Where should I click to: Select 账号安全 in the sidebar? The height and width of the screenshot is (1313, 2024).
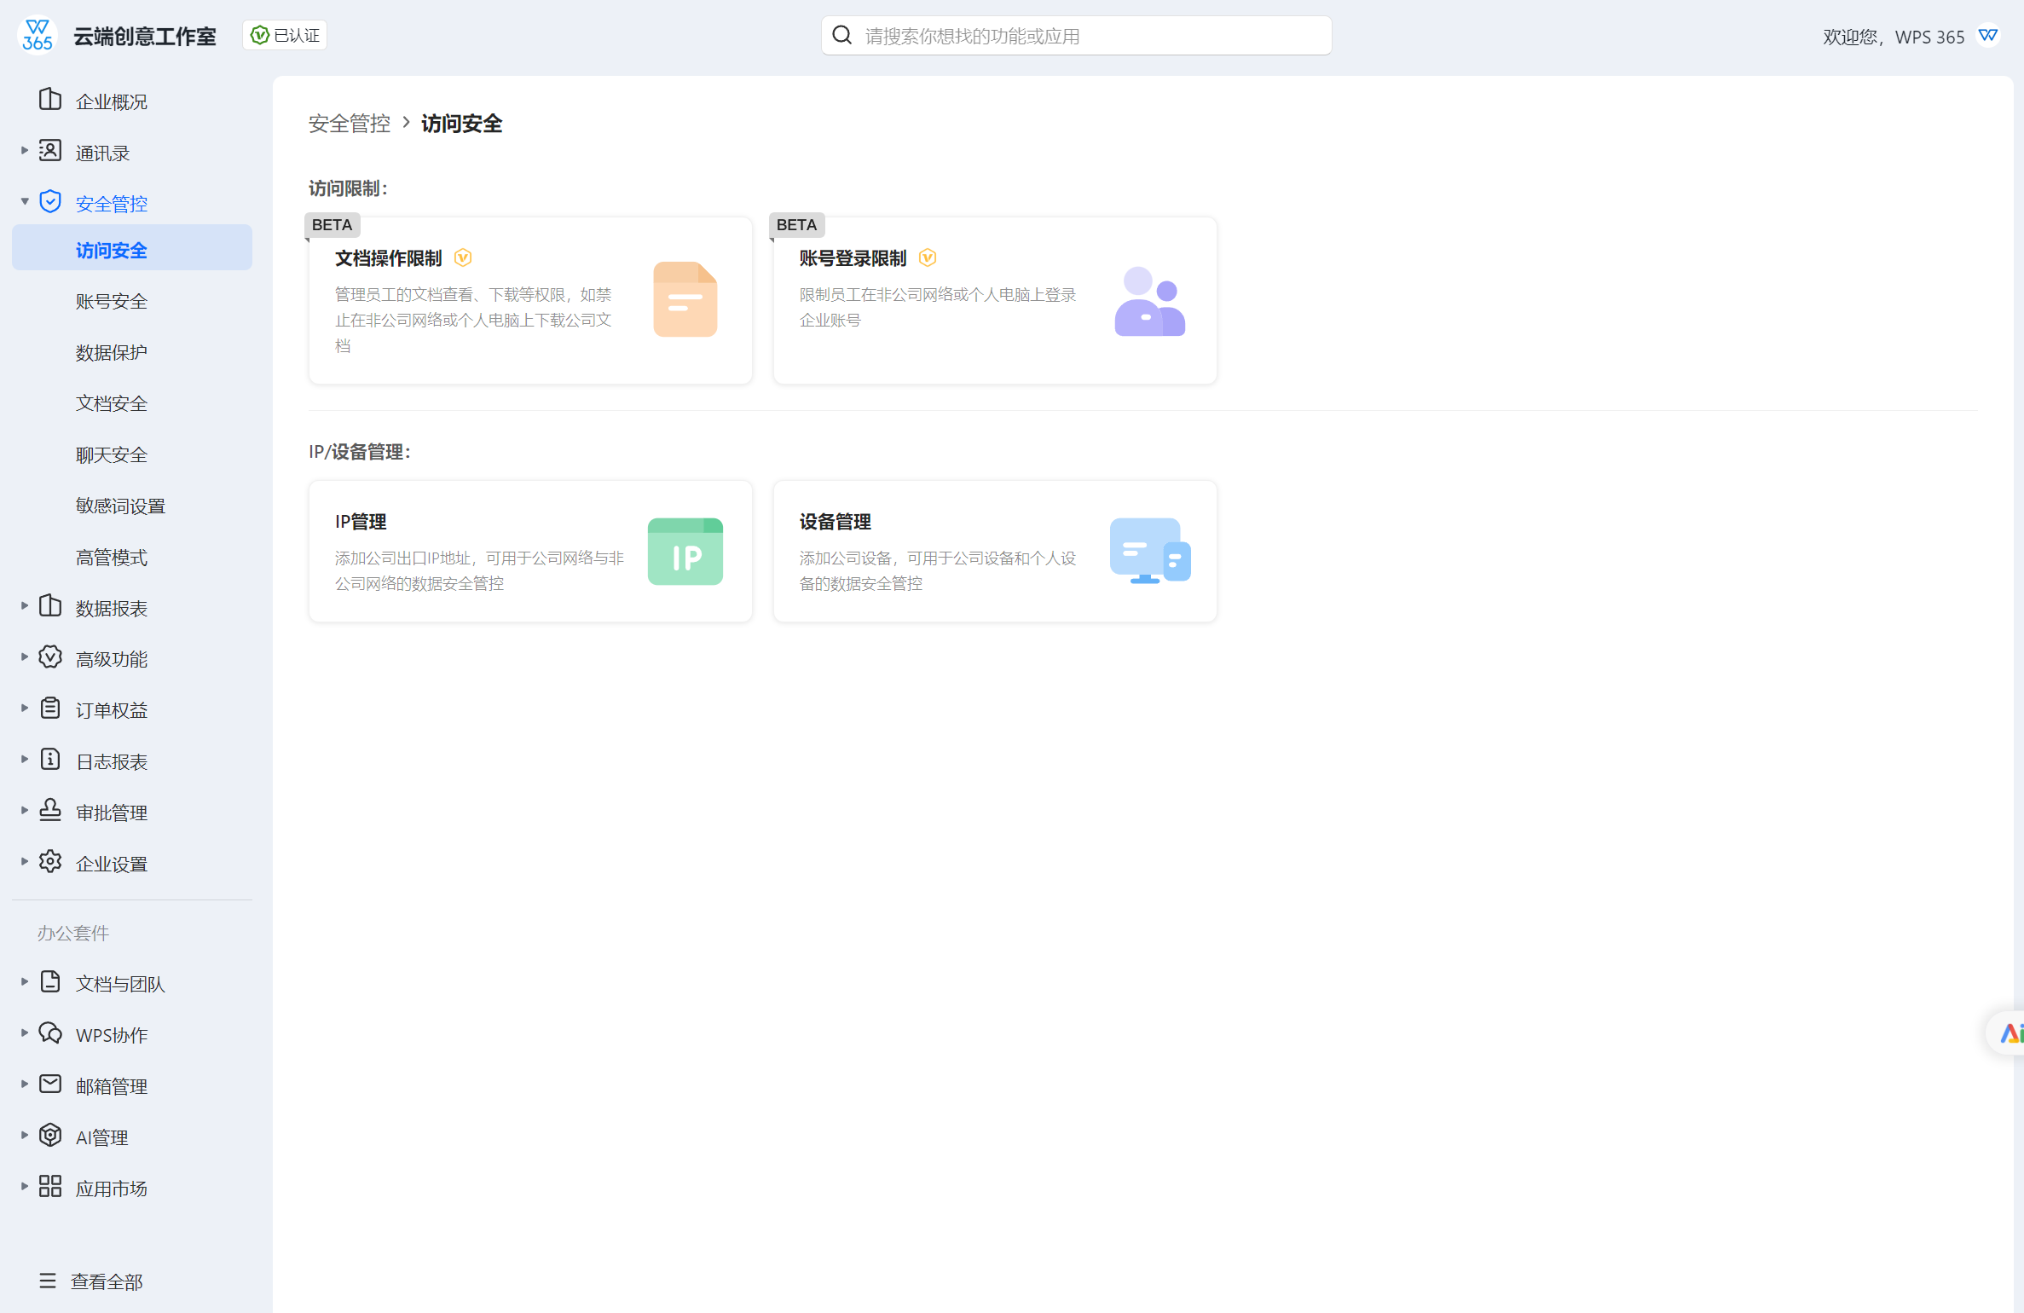pos(112,302)
